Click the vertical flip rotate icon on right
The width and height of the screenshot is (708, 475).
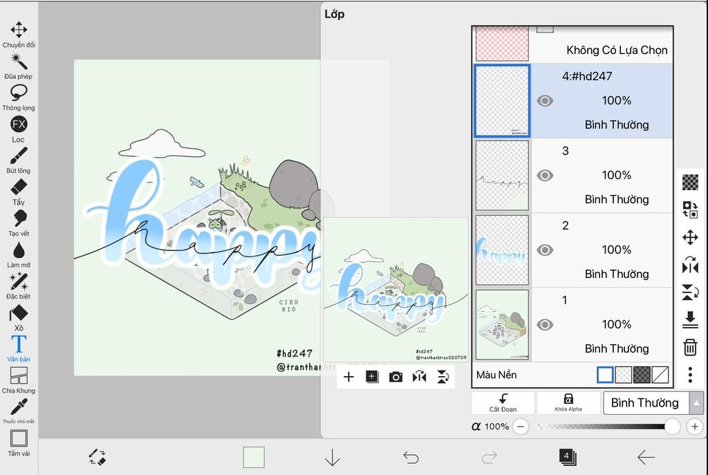(690, 292)
